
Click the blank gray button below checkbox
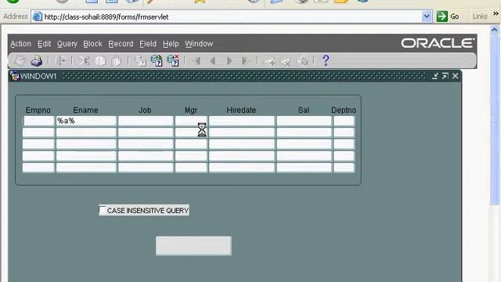[x=193, y=245]
